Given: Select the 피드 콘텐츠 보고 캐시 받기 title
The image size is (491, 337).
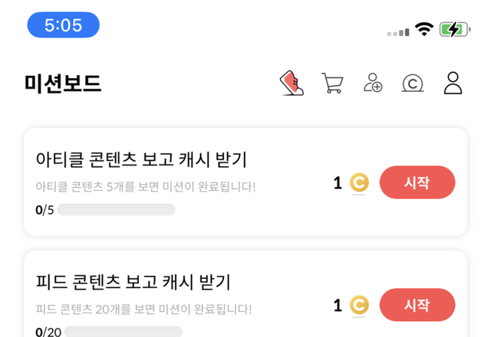Looking at the screenshot, I should coord(133,282).
